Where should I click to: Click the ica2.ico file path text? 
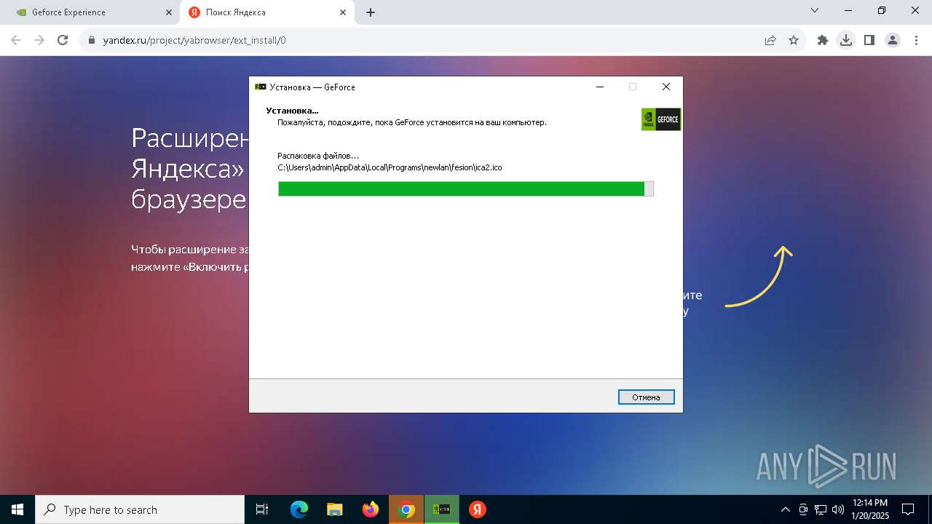click(x=390, y=167)
